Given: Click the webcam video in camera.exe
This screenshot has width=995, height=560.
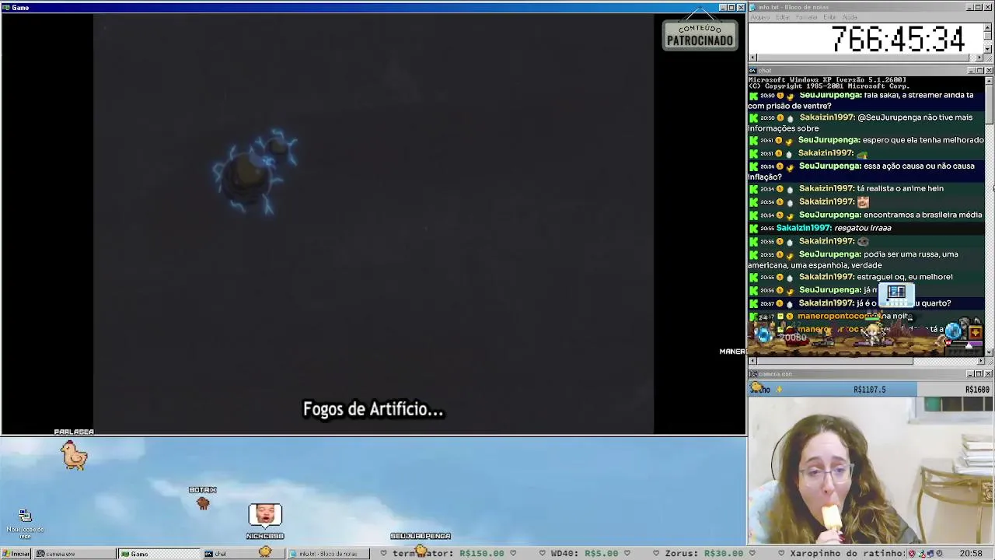Looking at the screenshot, I should (x=871, y=470).
